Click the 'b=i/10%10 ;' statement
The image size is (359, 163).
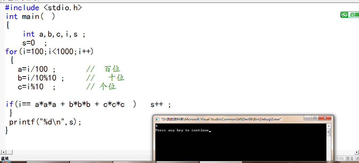[41, 78]
